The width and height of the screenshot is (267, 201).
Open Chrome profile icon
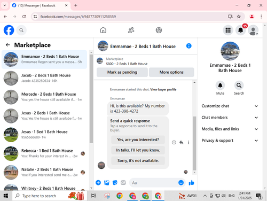252,17
